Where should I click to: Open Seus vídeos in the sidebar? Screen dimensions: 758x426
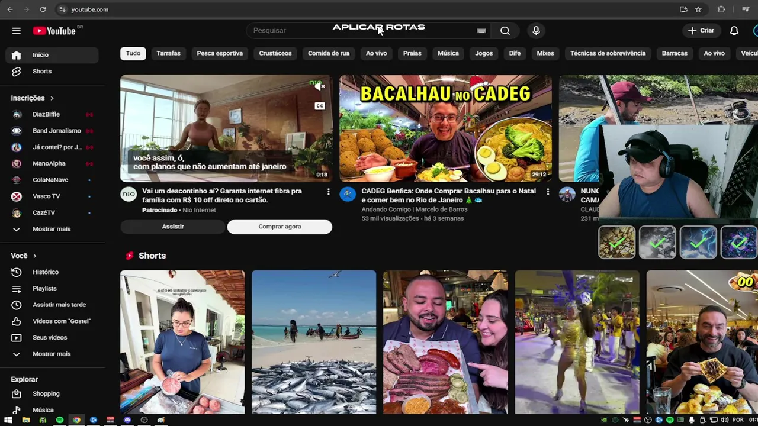click(52, 337)
